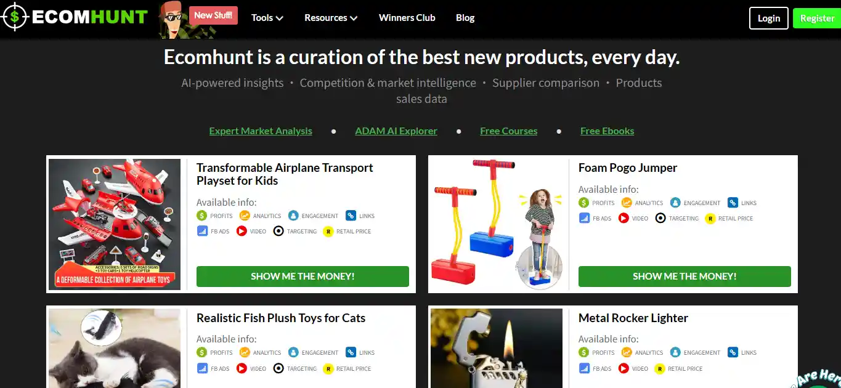Viewport: 841px width, 388px height.
Task: Go to the Blog section
Action: point(465,18)
